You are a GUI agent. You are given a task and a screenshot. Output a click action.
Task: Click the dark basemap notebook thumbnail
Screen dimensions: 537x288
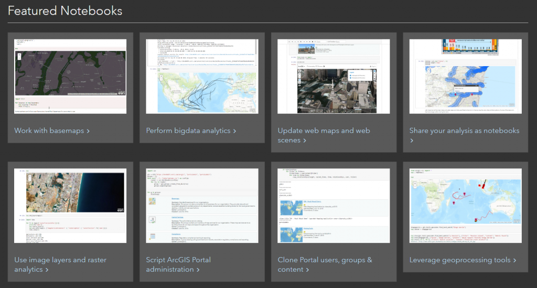70,77
